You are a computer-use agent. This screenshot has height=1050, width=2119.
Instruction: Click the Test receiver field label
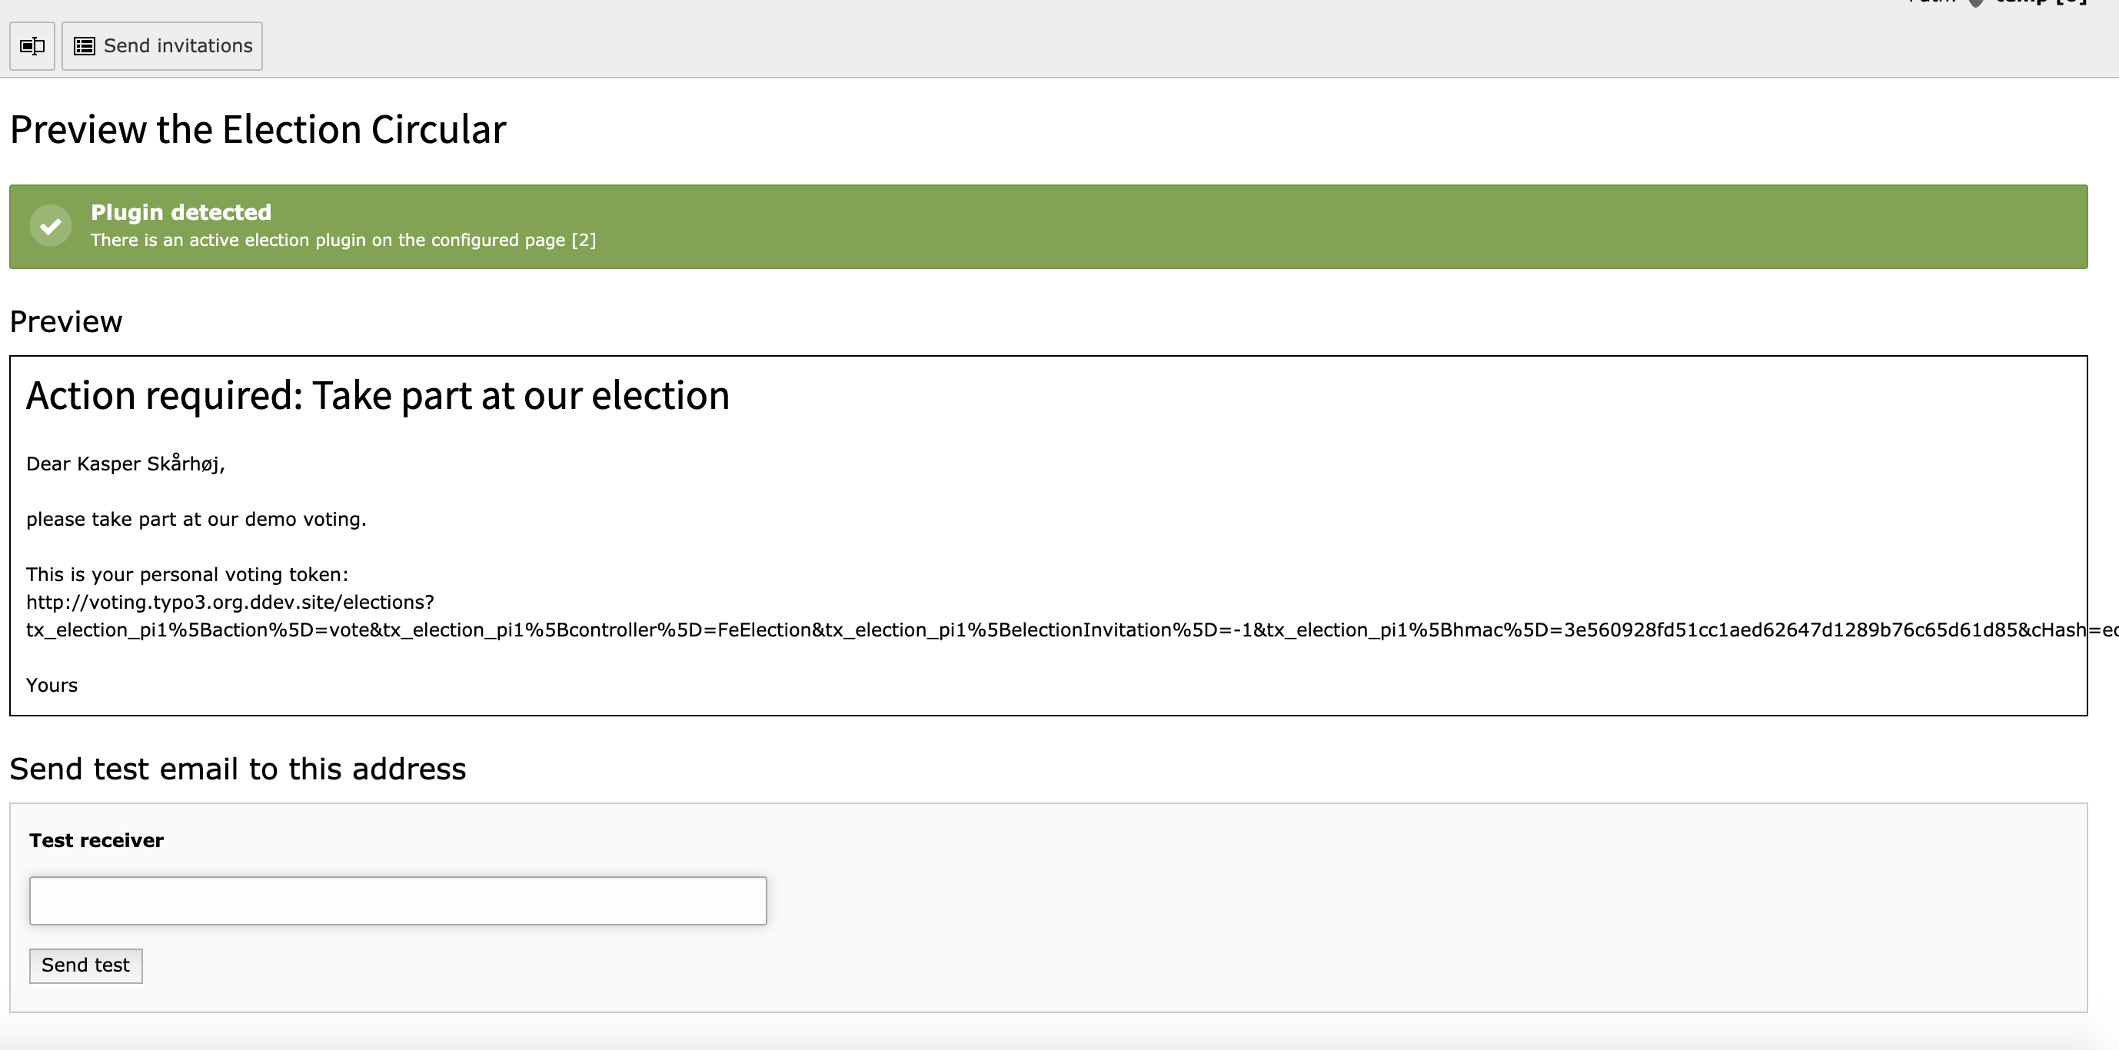pos(96,840)
